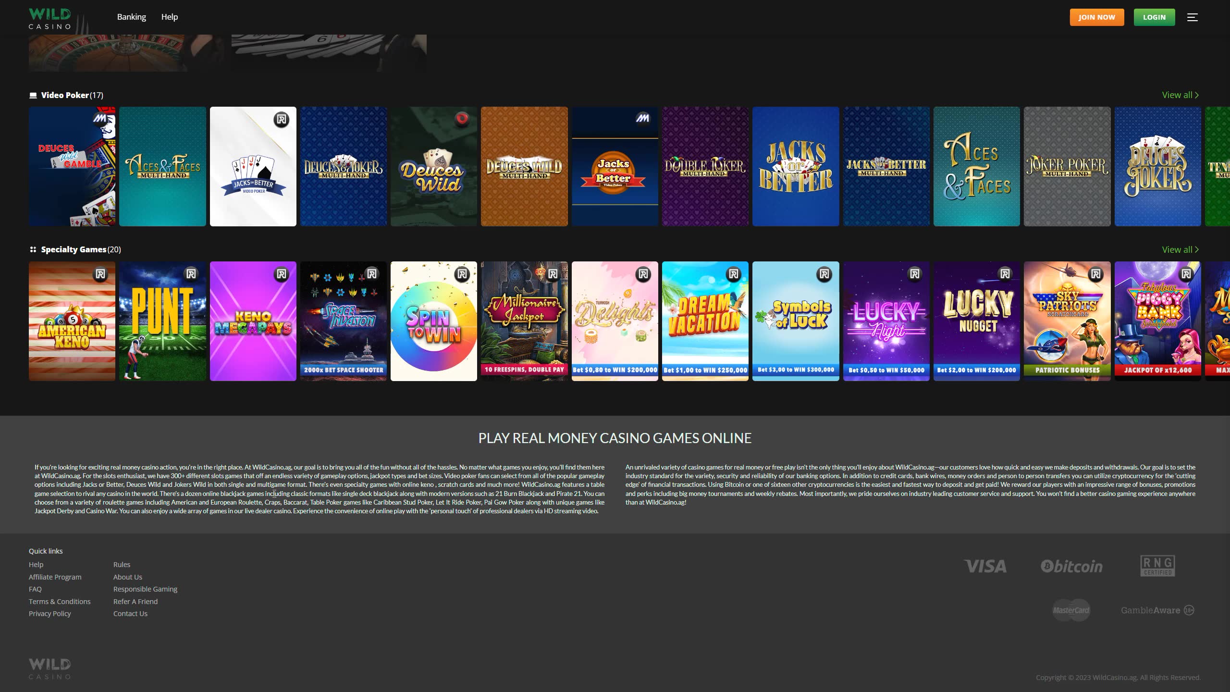
Task: Open the Responsible Gaming link
Action: [145, 589]
